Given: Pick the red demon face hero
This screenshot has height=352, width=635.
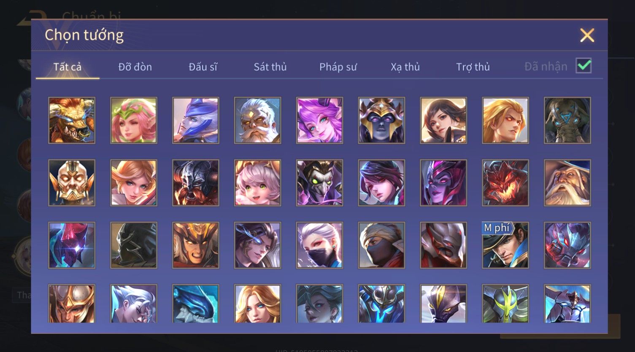Looking at the screenshot, I should (x=505, y=183).
